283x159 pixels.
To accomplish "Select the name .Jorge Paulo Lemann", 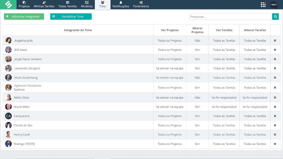I will [x=28, y=59].
